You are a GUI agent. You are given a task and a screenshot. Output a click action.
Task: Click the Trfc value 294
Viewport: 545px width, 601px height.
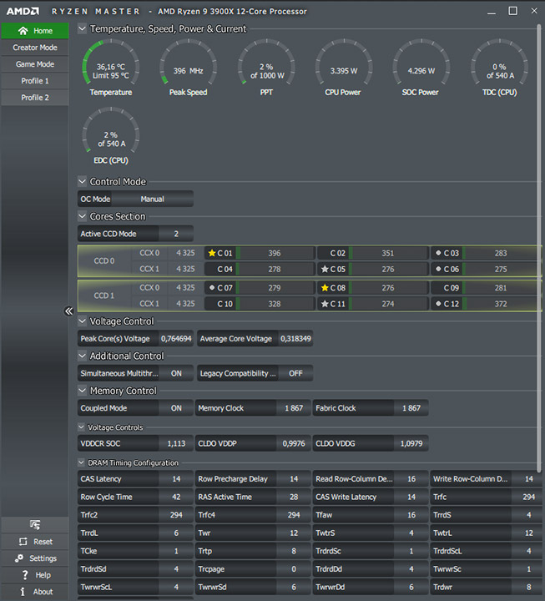pos(528,497)
